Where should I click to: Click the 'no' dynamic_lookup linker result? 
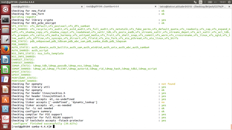tap(163, 102)
